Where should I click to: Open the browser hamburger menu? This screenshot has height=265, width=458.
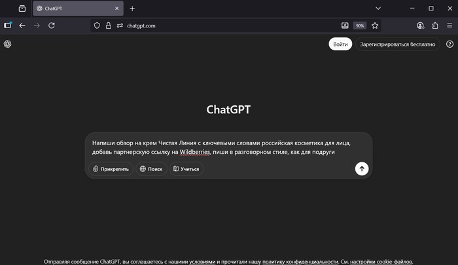coord(449,26)
